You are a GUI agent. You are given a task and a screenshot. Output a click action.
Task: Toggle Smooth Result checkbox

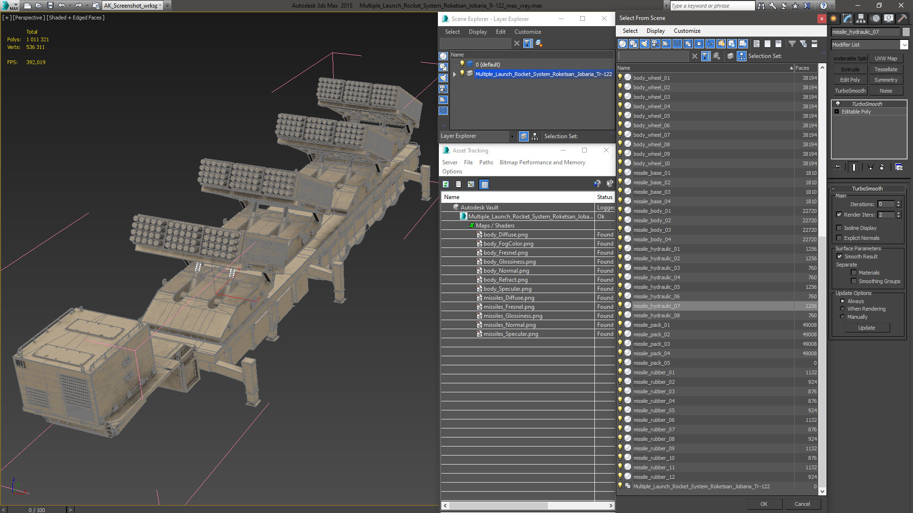pos(839,256)
